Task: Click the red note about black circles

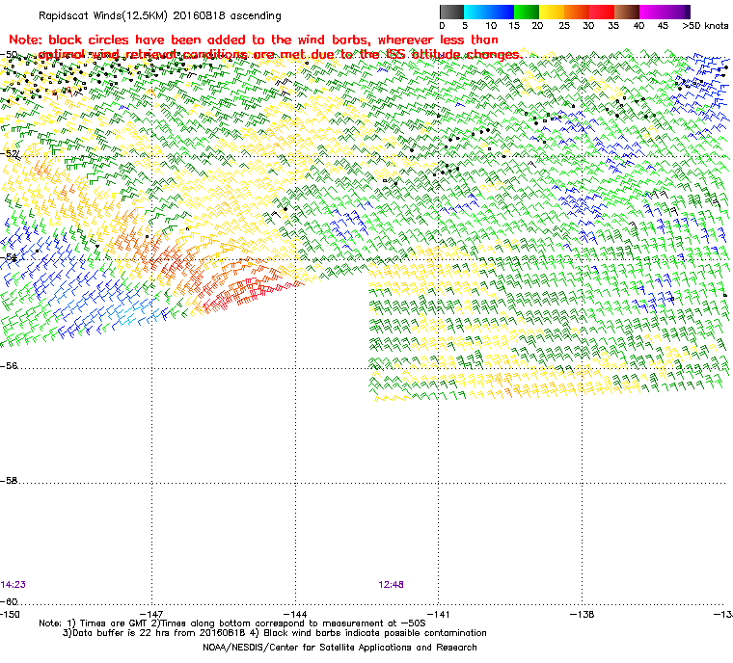Action: 264,46
